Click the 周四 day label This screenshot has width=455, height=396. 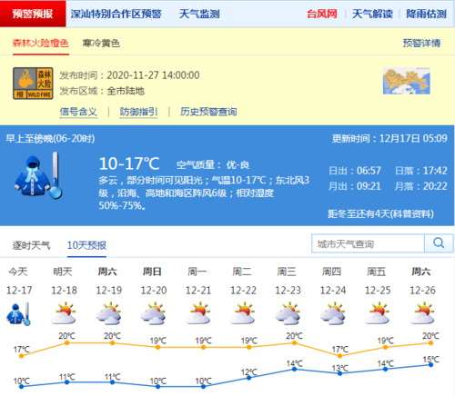tap(331, 272)
